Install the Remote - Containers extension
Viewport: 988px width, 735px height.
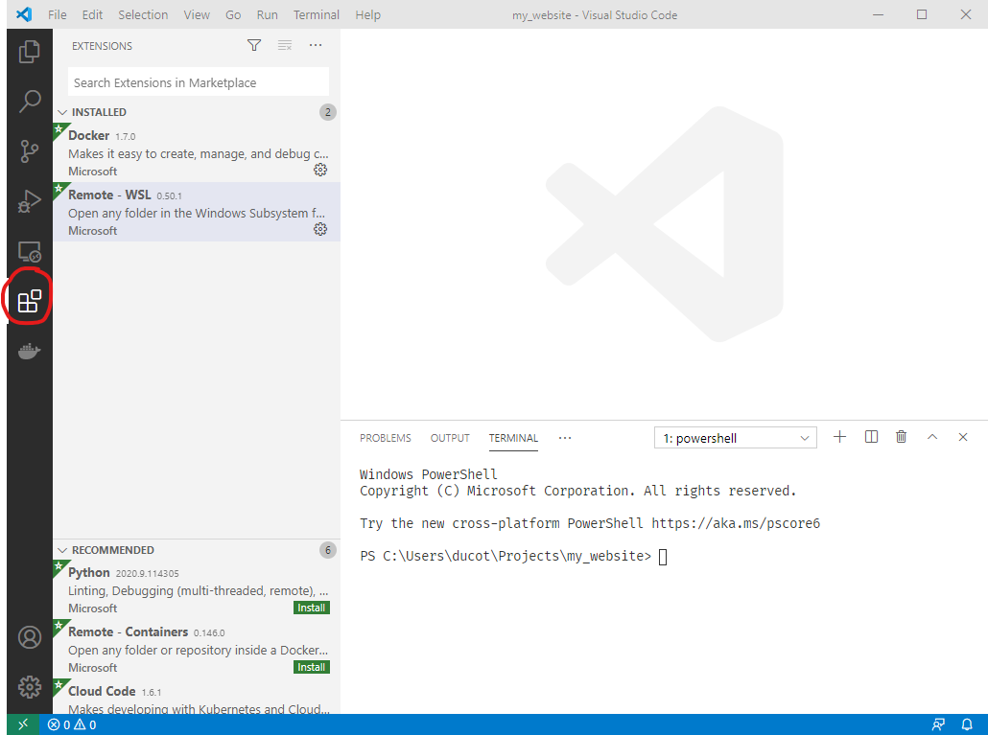(312, 667)
